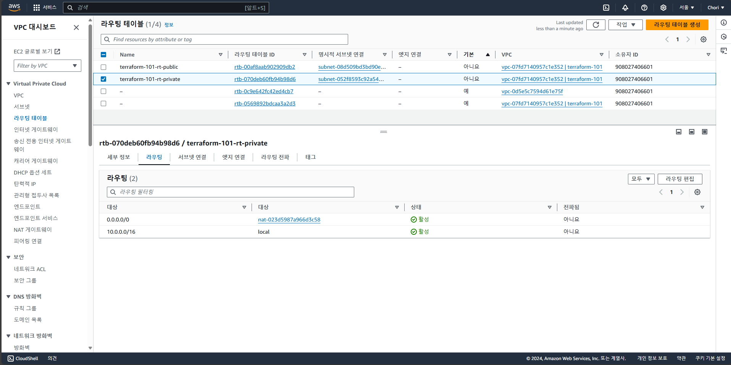Focus the Find resources filter field

224,39
